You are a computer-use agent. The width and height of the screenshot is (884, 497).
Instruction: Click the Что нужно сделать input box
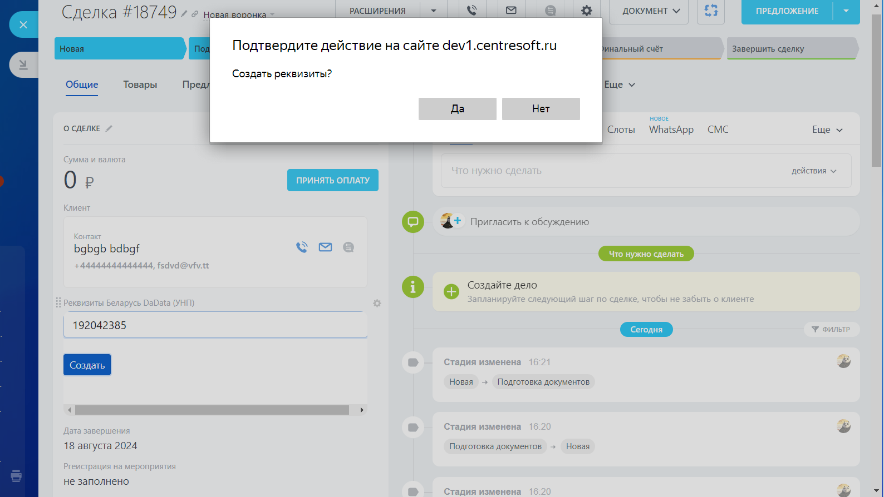point(646,171)
